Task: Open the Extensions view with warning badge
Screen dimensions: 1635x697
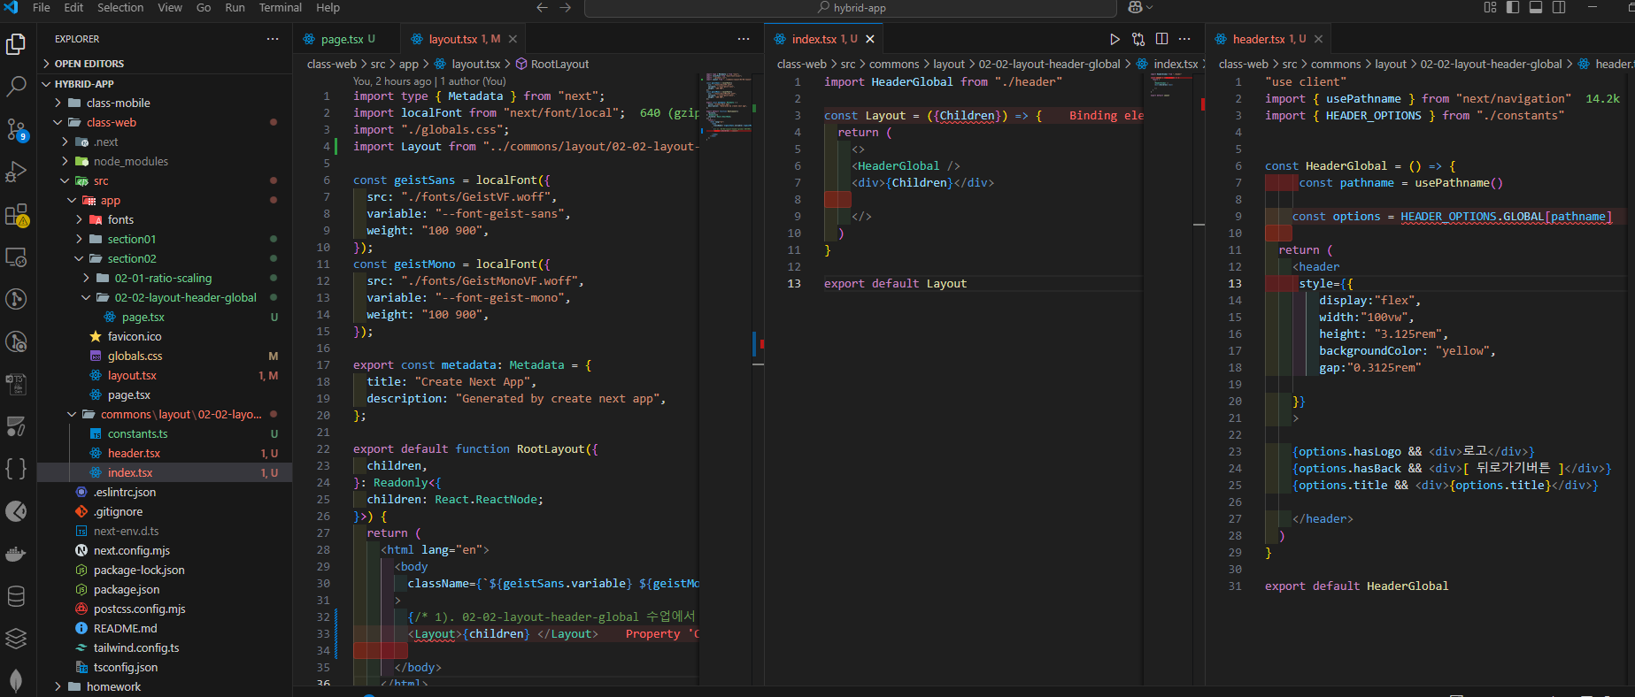Action: (x=16, y=215)
